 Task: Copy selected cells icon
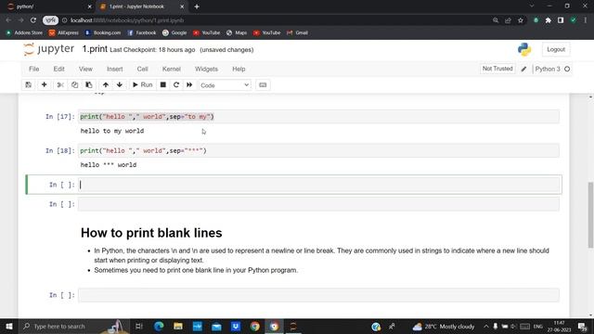pyautogui.click(x=74, y=84)
